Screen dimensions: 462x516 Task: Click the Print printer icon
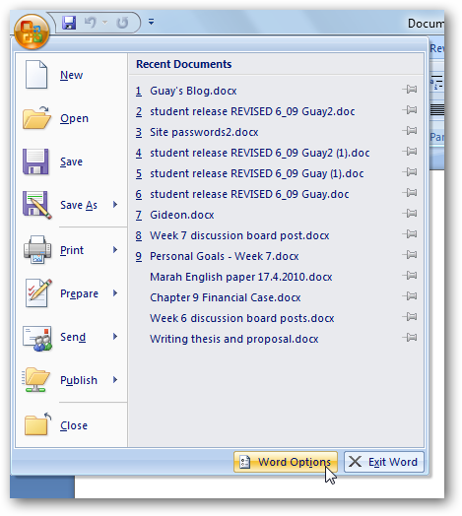tap(37, 249)
